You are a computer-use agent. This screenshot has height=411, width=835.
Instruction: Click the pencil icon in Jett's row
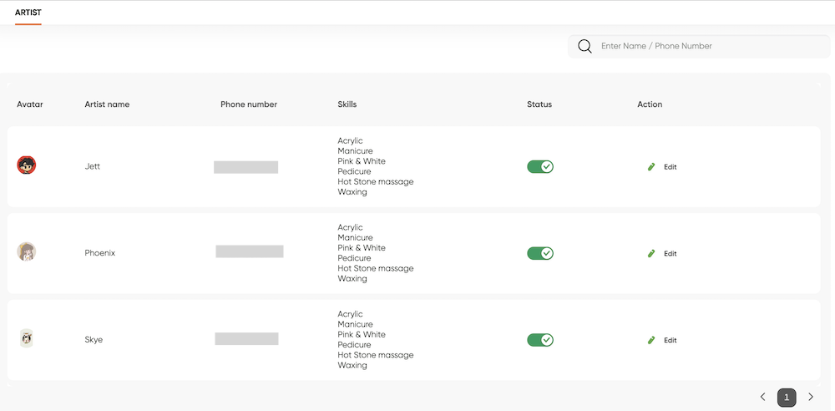pyautogui.click(x=650, y=167)
